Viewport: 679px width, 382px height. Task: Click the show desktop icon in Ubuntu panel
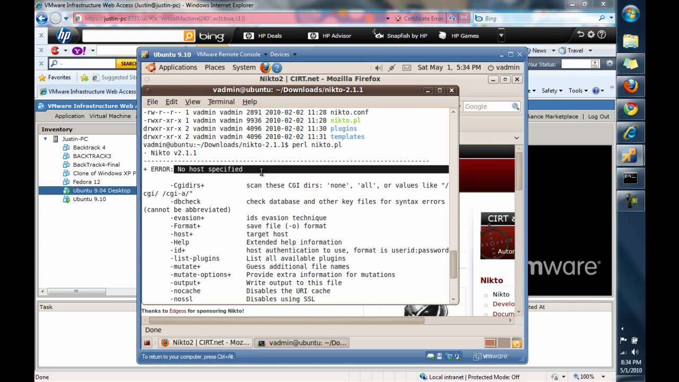click(x=147, y=343)
